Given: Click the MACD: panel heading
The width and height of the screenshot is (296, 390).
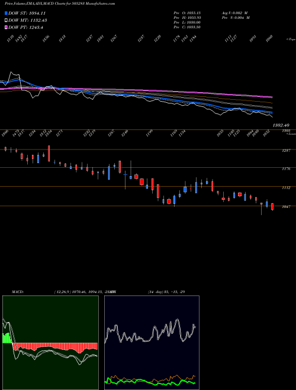Looking at the screenshot, I should 17,292.
